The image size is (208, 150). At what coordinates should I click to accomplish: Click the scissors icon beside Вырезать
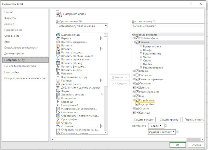[58, 74]
